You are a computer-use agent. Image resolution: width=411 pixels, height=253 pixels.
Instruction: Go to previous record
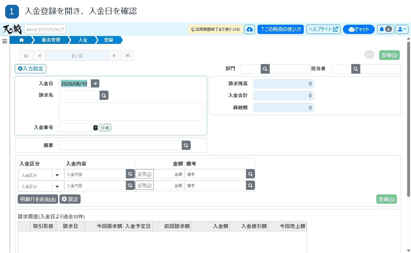[x=39, y=56]
